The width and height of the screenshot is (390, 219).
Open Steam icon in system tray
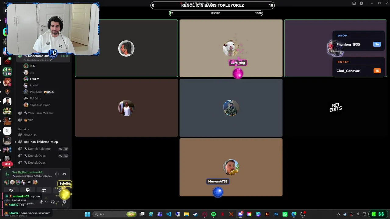345,214
